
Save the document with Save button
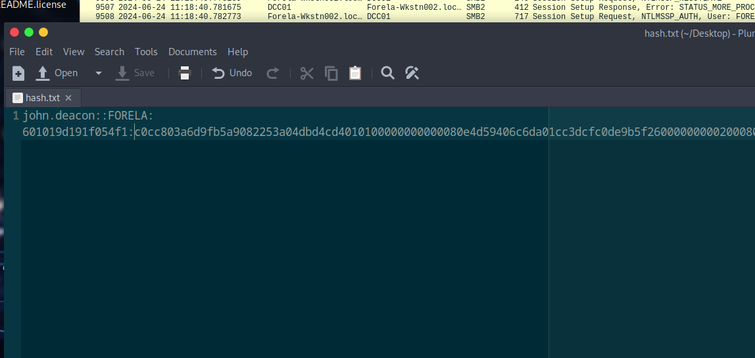[135, 73]
